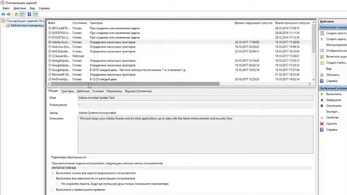Switch to the Параметры tab
This screenshot has width=347, height=195.
pos(114,91)
